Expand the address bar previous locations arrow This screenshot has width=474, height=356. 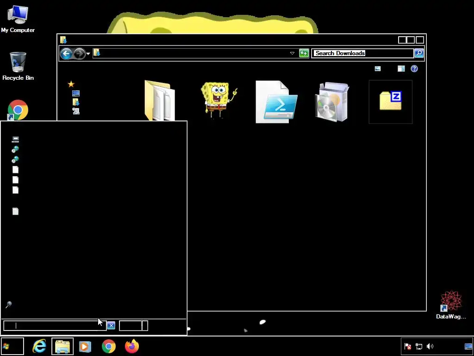coord(292,53)
